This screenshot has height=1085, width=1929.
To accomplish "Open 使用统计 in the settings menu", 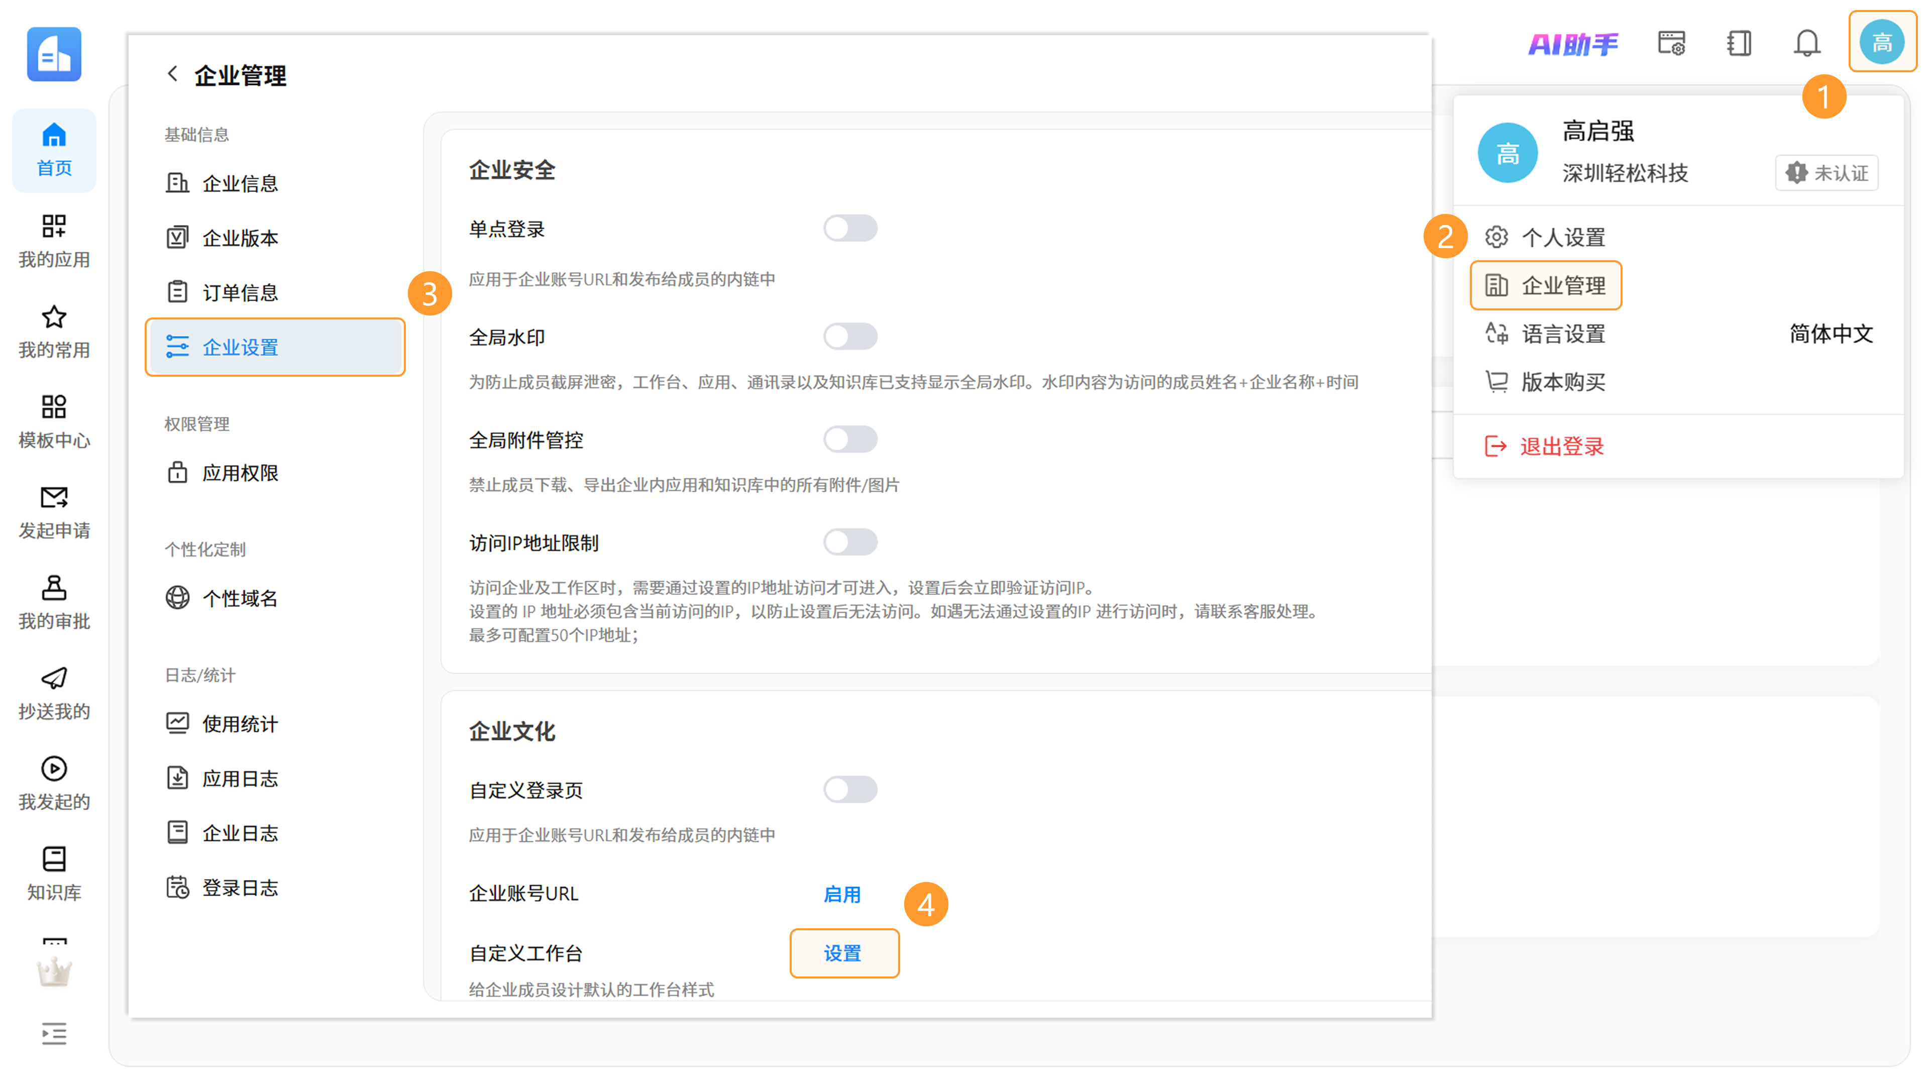I will 276,724.
